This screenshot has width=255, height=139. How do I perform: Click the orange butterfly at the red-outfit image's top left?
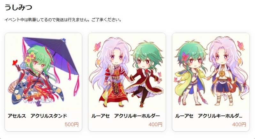coord(97,46)
